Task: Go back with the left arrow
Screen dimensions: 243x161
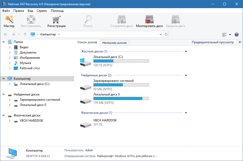Action: (x=6, y=34)
